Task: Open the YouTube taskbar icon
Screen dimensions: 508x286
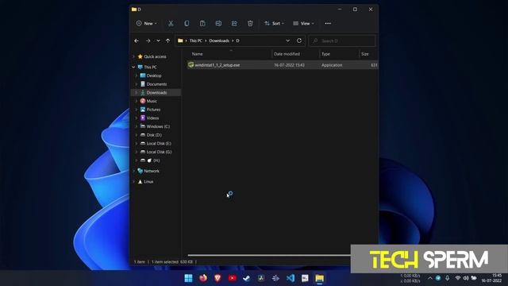Action: coord(233,278)
